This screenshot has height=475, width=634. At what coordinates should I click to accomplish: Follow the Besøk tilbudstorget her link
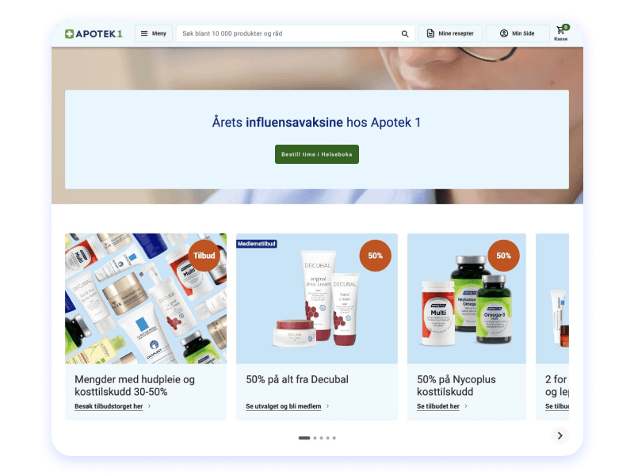point(109,406)
